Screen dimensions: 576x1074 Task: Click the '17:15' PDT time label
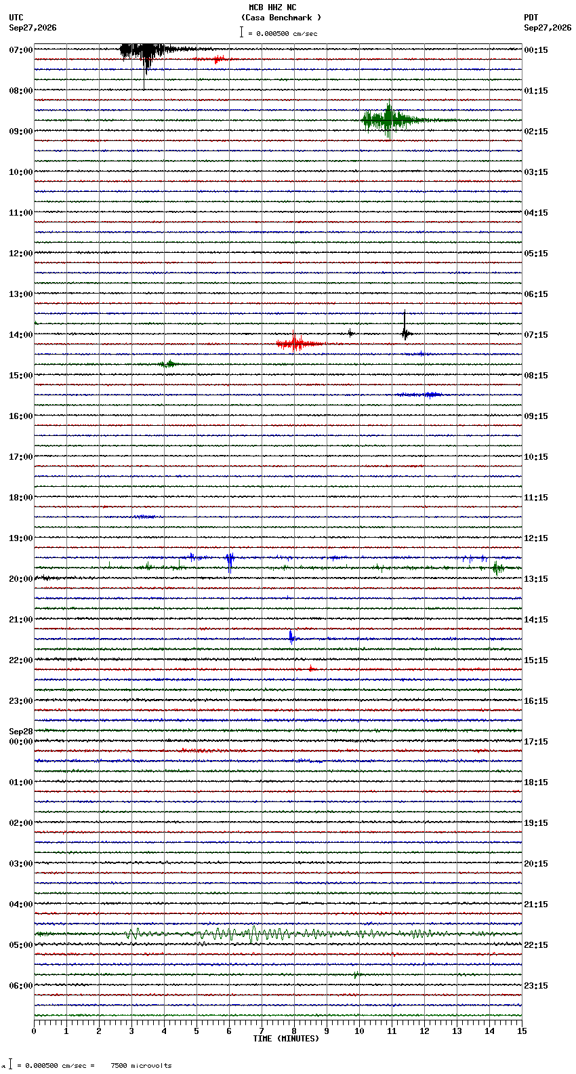pos(536,742)
